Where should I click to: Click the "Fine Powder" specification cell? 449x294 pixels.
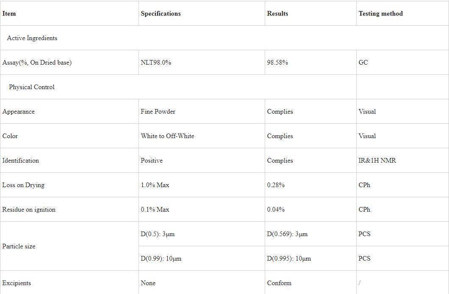click(158, 112)
